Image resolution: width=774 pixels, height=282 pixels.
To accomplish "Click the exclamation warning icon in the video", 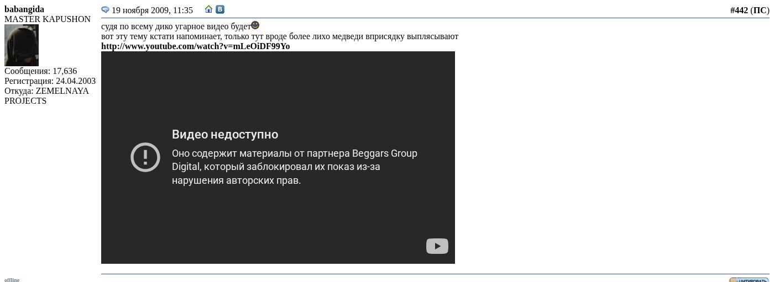I will (145, 157).
